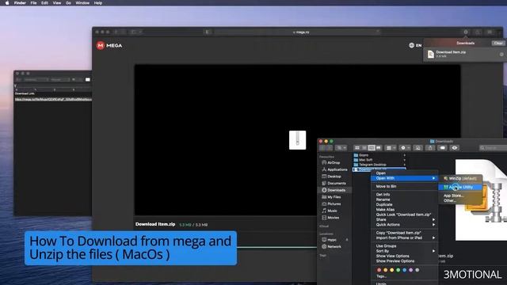Click the download link in the background window
Viewport: 507px width, 285px height.
pos(53,99)
